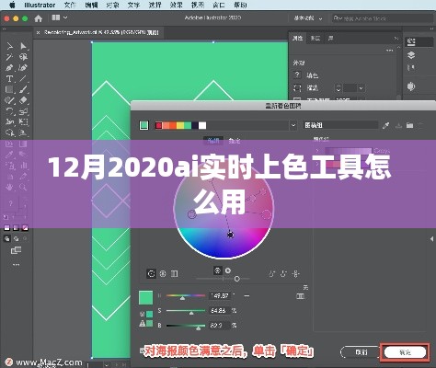Screen dimensions: 436x368
Task: Switch to the Properties panel tab
Action: pos(297,38)
